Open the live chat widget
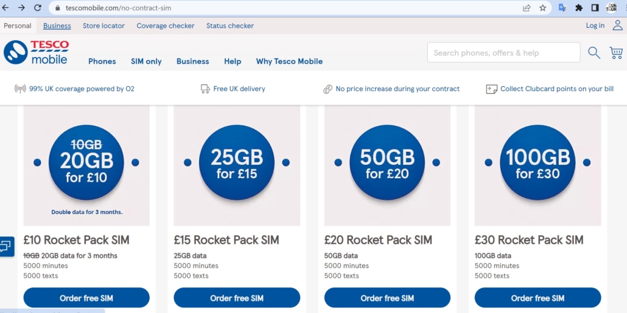The width and height of the screenshot is (627, 313). 6,246
